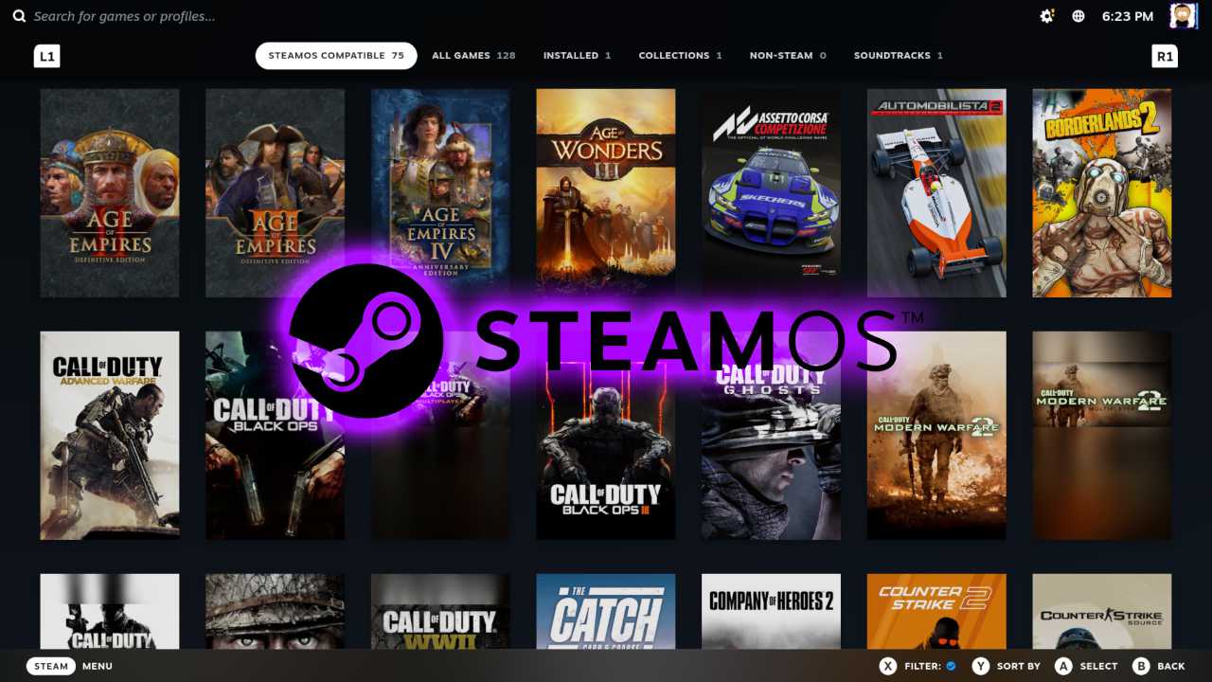Image resolution: width=1212 pixels, height=682 pixels.
Task: Focus the search for games or profiles field
Action: coord(124,16)
